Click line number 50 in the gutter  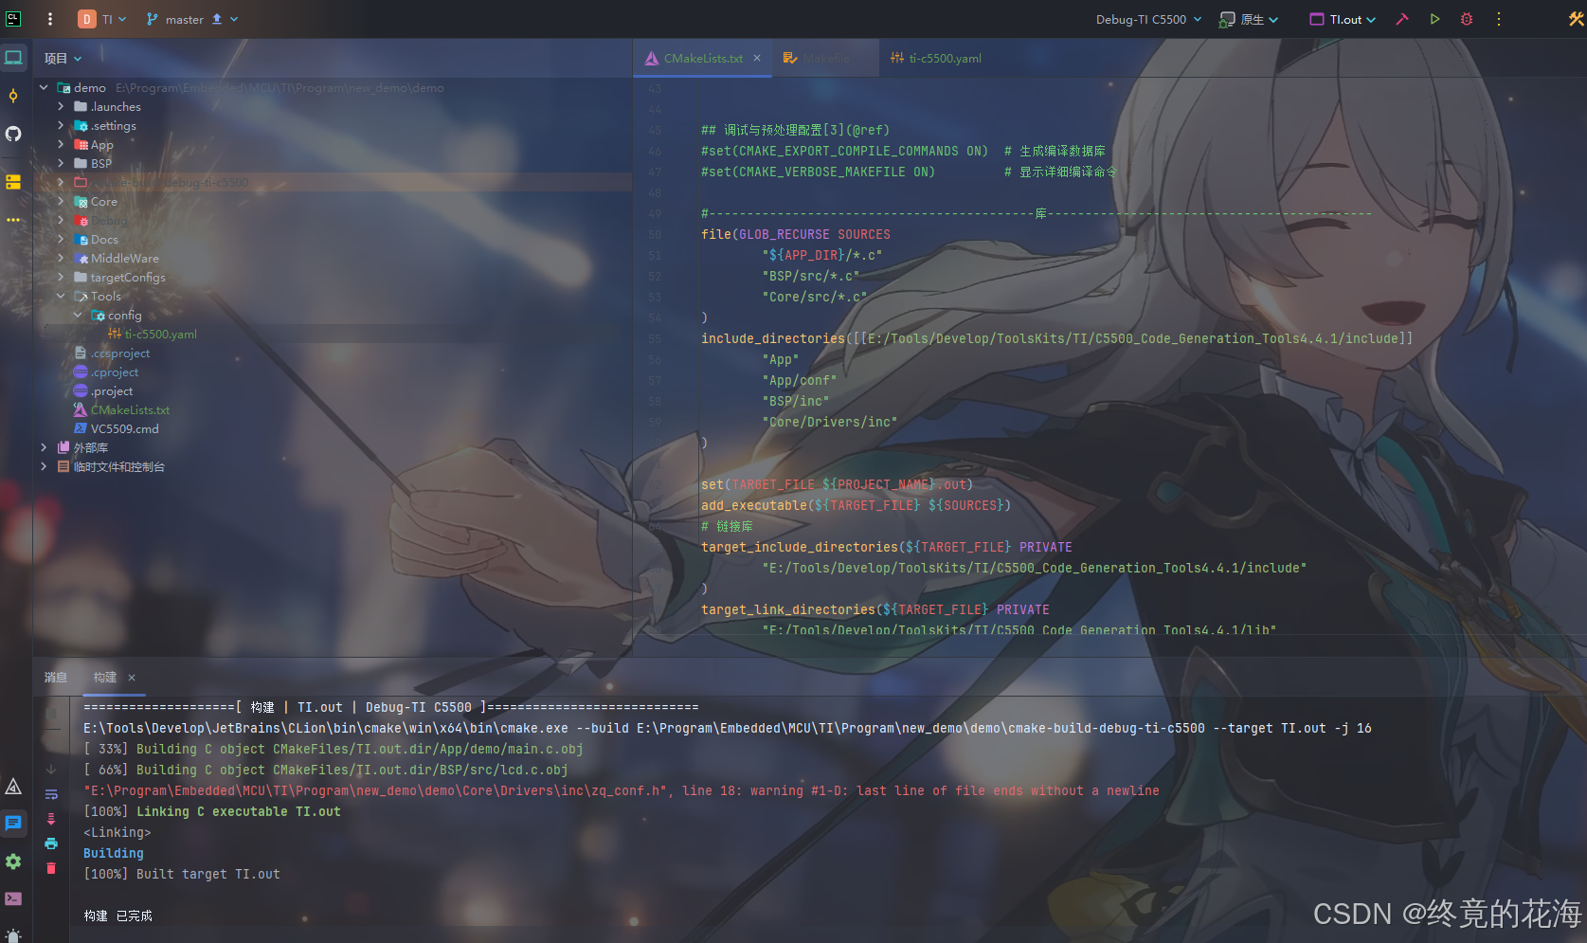pos(655,234)
